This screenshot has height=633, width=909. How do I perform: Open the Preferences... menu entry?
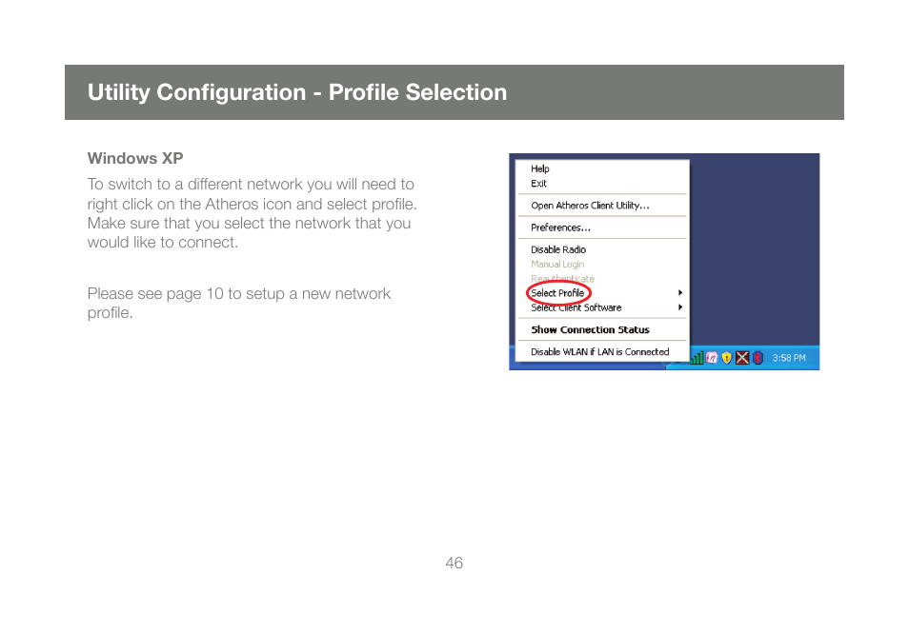(602, 227)
